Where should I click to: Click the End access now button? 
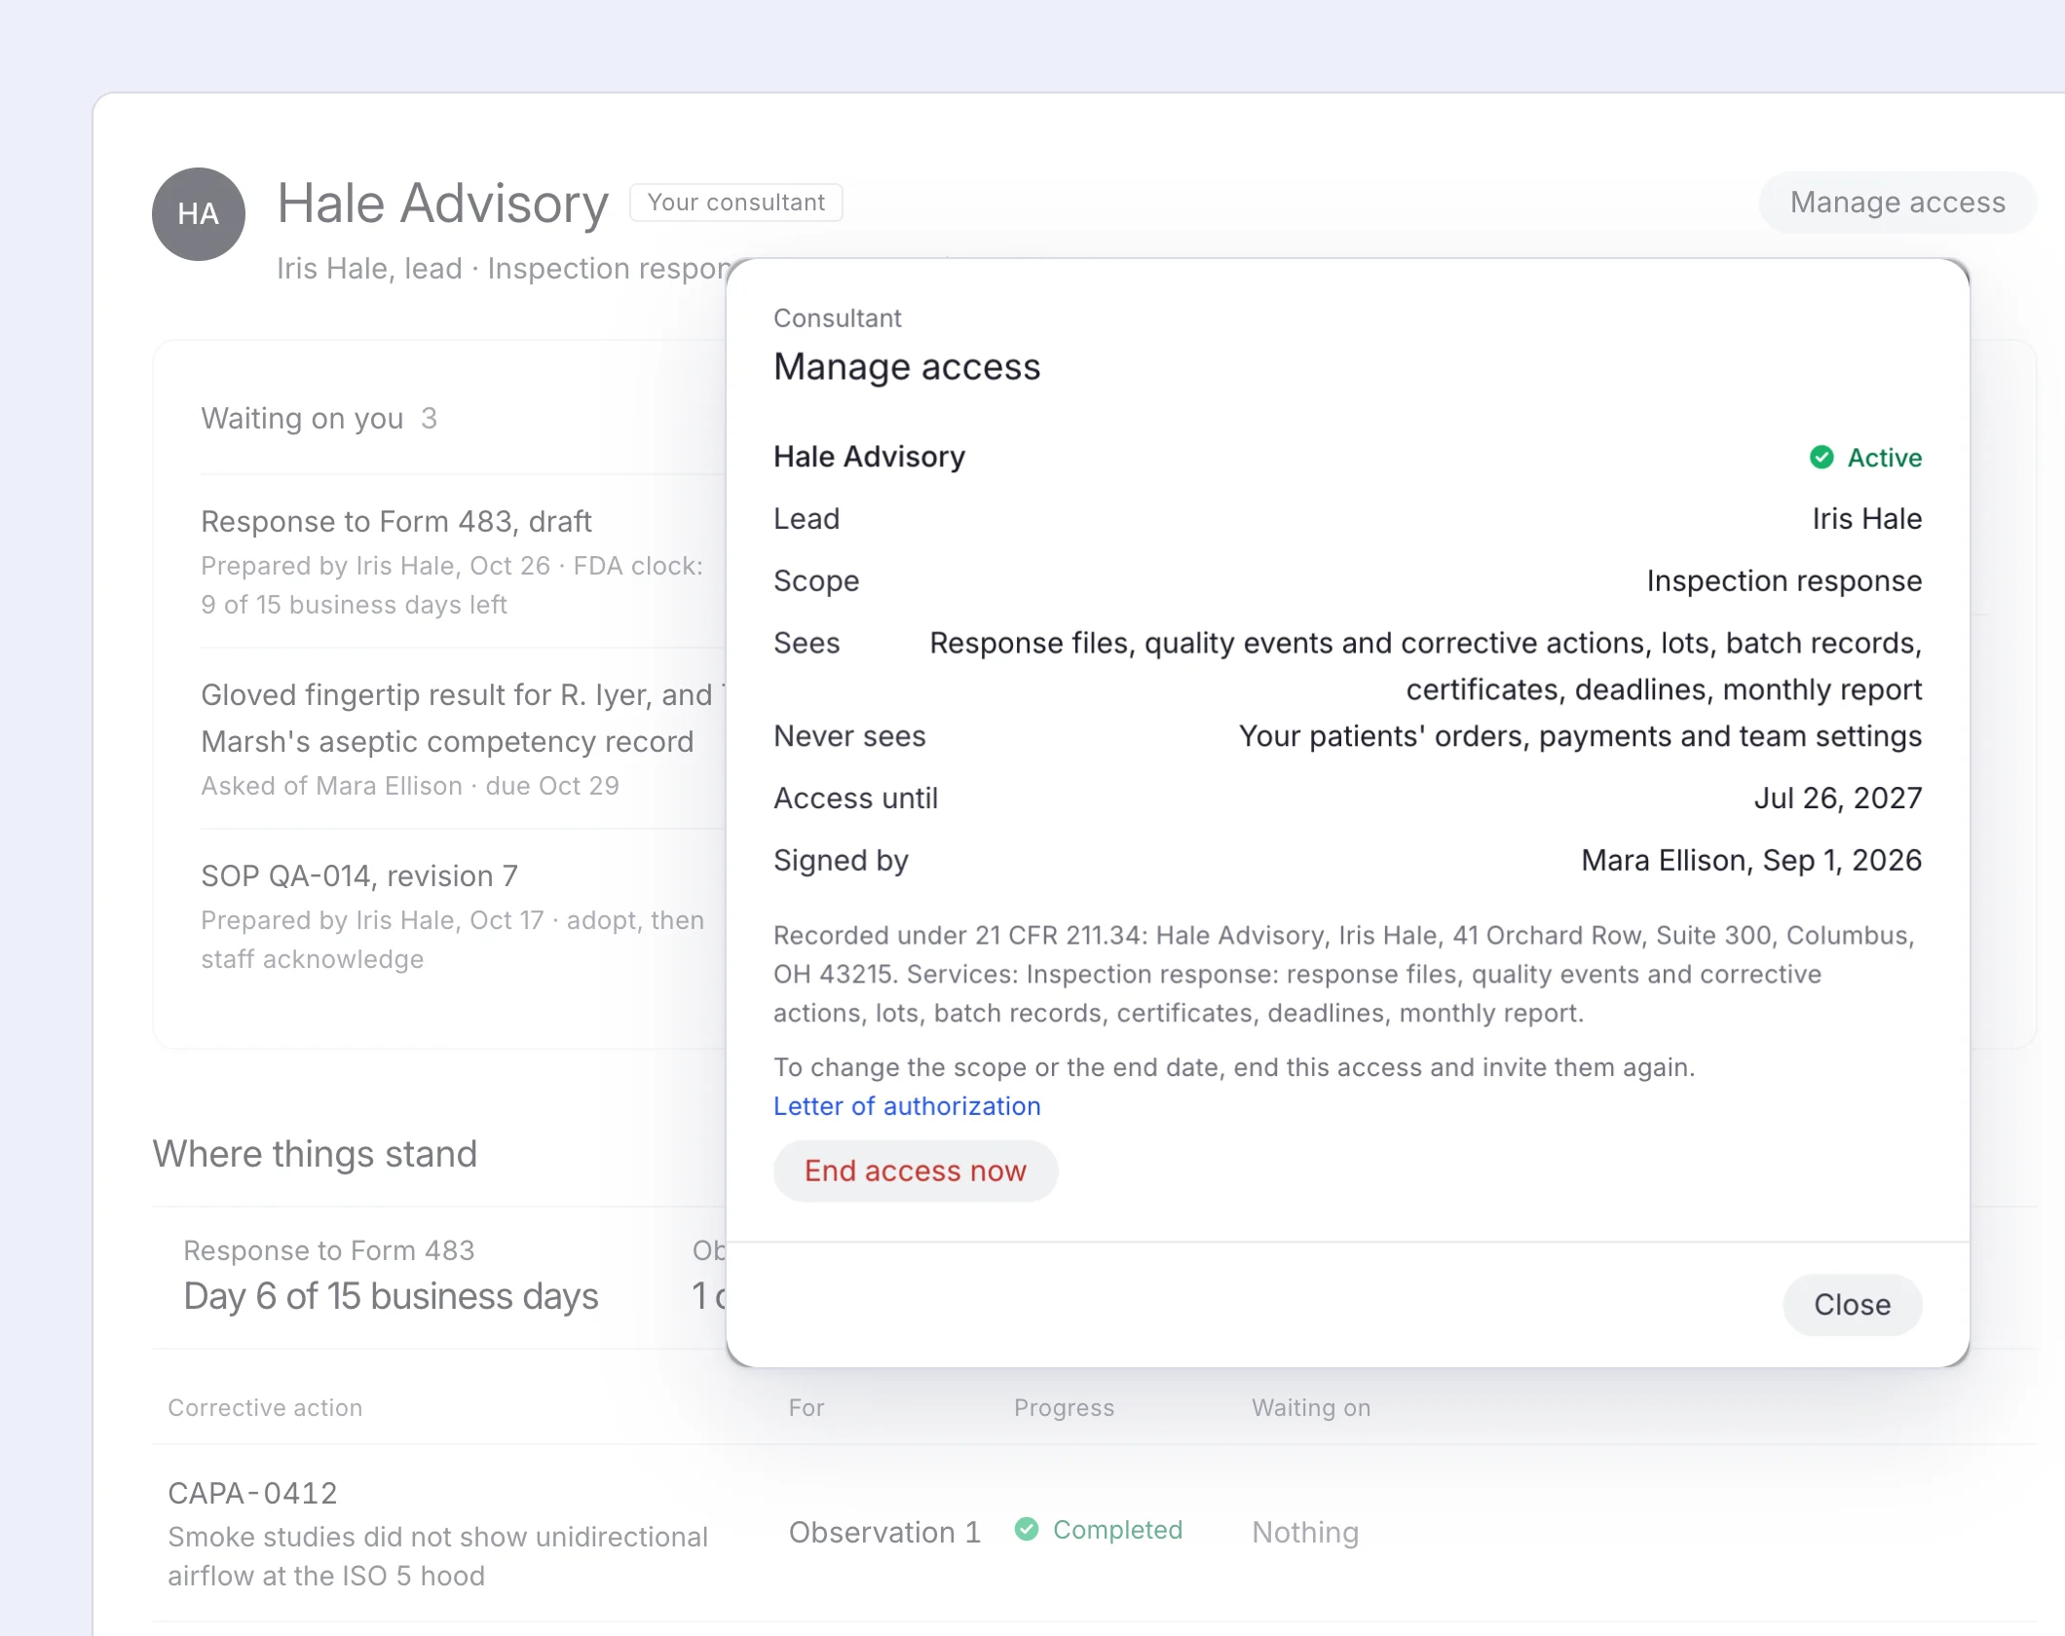point(915,1171)
